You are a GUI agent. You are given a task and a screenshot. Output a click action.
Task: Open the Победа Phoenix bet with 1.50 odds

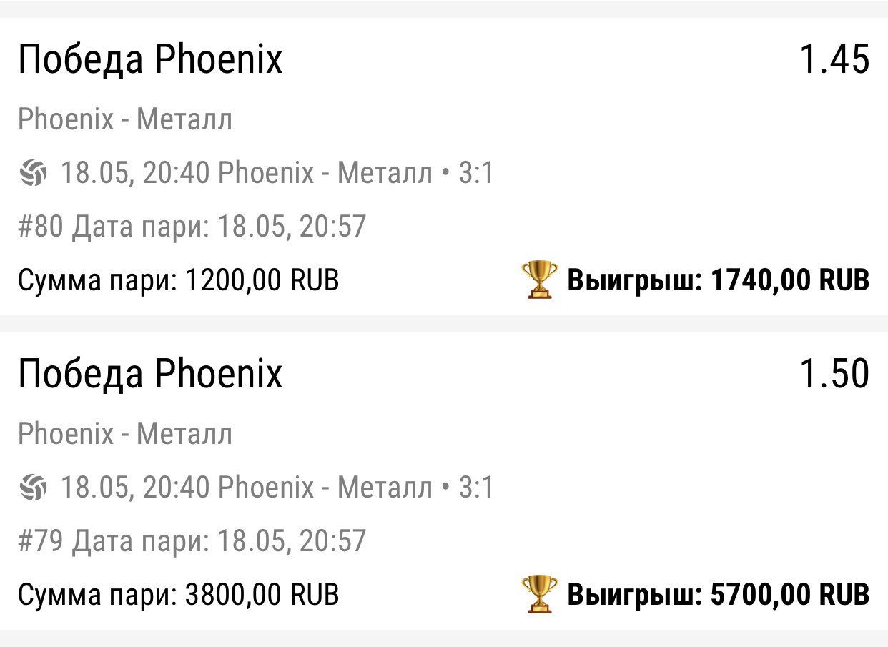(x=150, y=375)
